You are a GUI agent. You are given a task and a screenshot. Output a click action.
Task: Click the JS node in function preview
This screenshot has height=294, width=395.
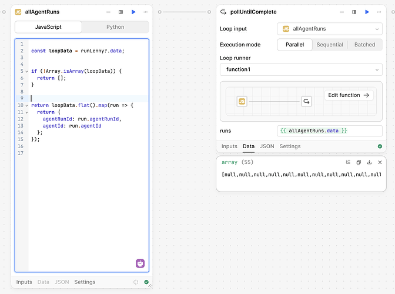(x=242, y=101)
